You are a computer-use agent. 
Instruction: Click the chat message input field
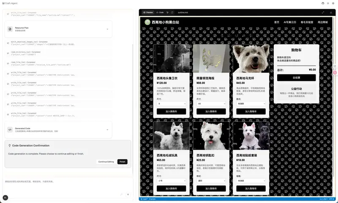pyautogui.click(x=63, y=182)
